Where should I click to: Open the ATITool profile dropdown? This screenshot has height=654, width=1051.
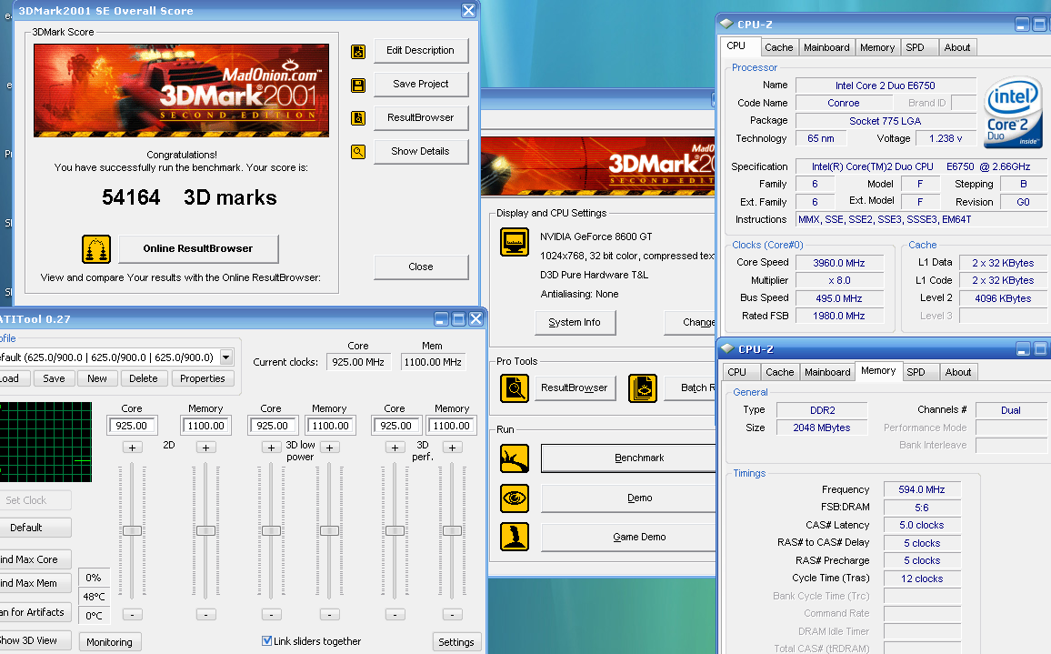tap(226, 357)
